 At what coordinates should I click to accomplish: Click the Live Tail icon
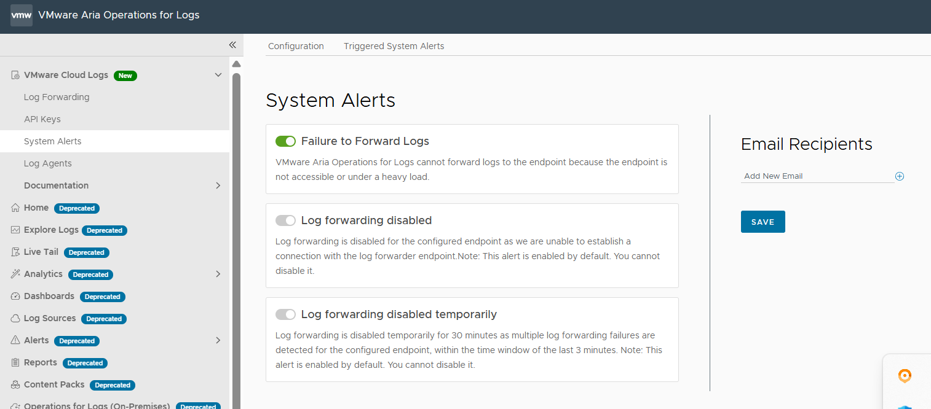pos(16,252)
